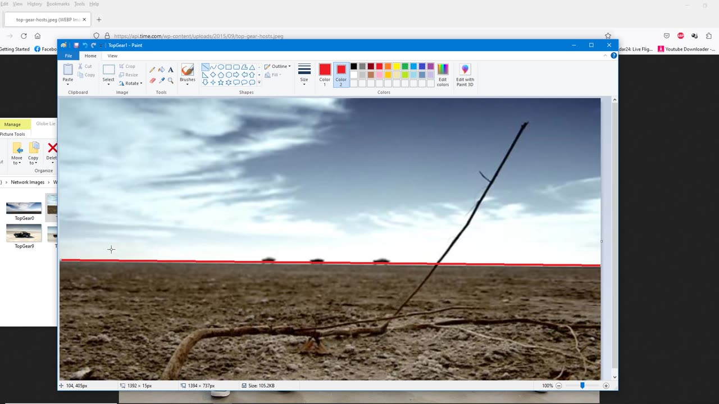Pick the yellow color swatch
Image resolution: width=719 pixels, height=404 pixels.
click(x=396, y=66)
